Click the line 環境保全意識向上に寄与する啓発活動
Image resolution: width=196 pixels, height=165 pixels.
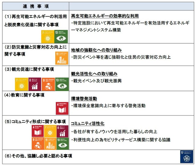(x=108, y=106)
